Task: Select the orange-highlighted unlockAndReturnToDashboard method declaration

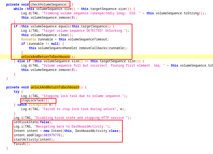Action: pyautogui.click(x=54, y=87)
